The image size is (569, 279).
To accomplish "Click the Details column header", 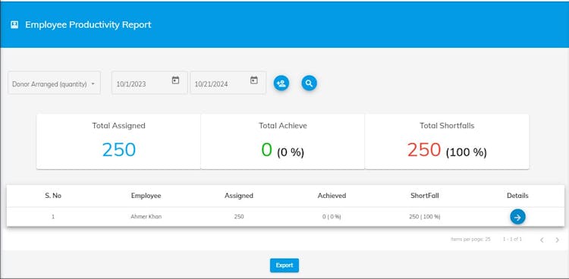I will [x=517, y=196].
